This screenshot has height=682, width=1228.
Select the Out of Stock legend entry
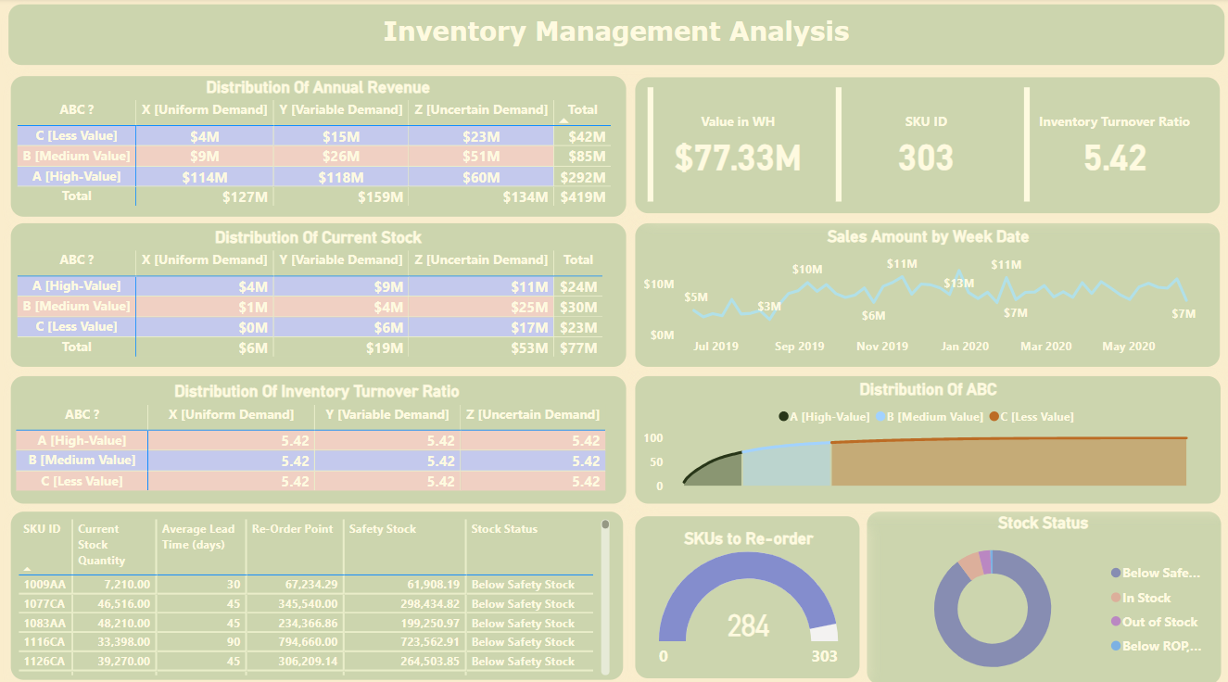click(1158, 623)
